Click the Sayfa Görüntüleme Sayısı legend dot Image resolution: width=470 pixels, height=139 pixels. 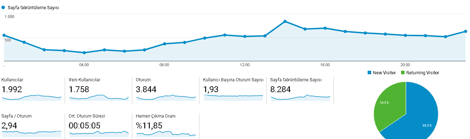tap(3, 7)
